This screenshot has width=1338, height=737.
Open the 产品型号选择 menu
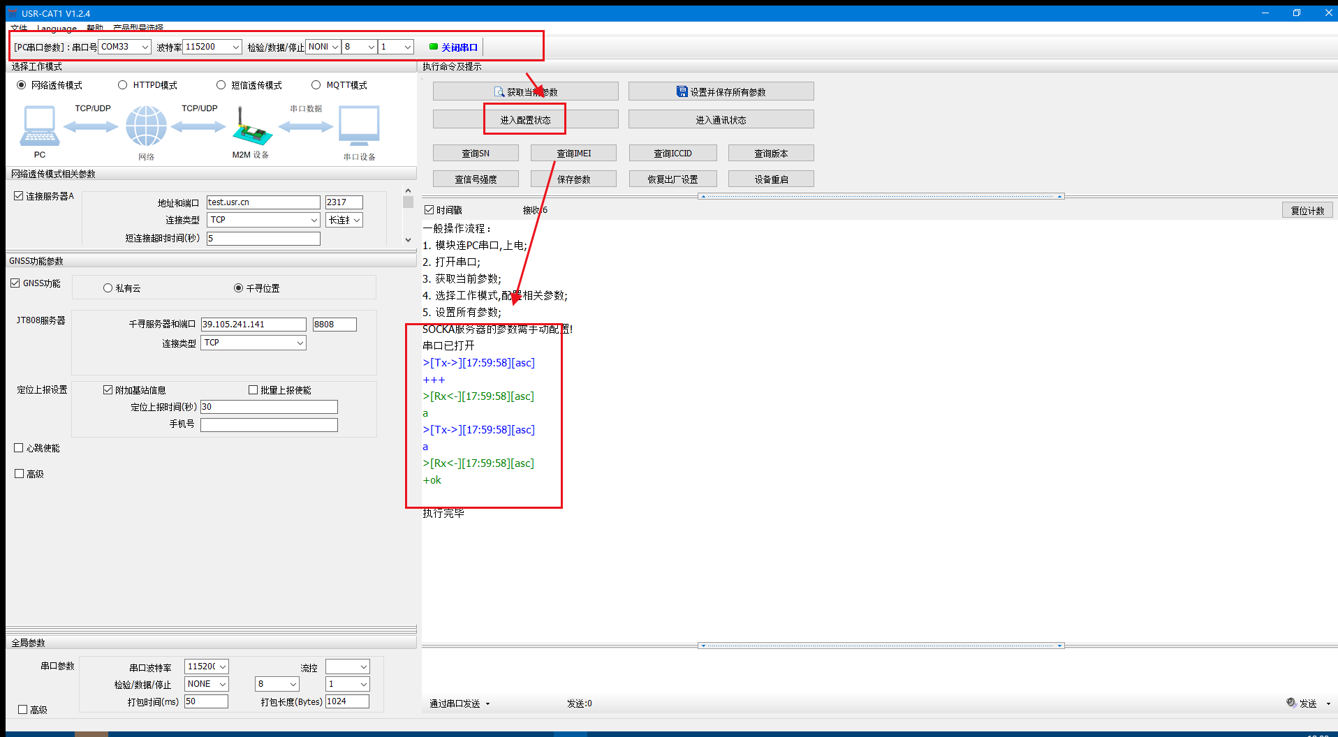click(138, 29)
